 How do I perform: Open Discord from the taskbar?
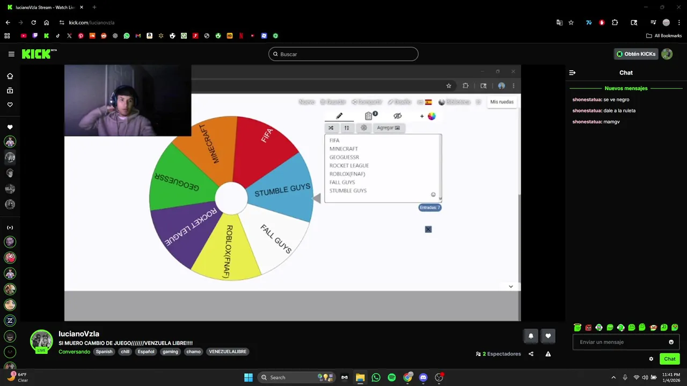pyautogui.click(x=423, y=377)
